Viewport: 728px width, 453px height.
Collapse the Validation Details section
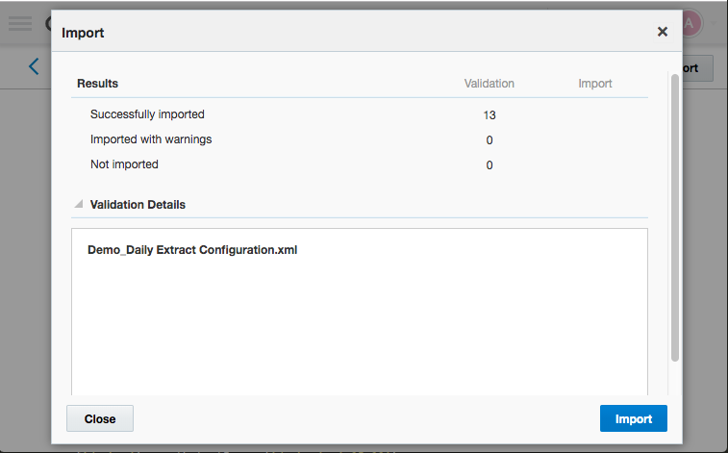[x=79, y=205]
